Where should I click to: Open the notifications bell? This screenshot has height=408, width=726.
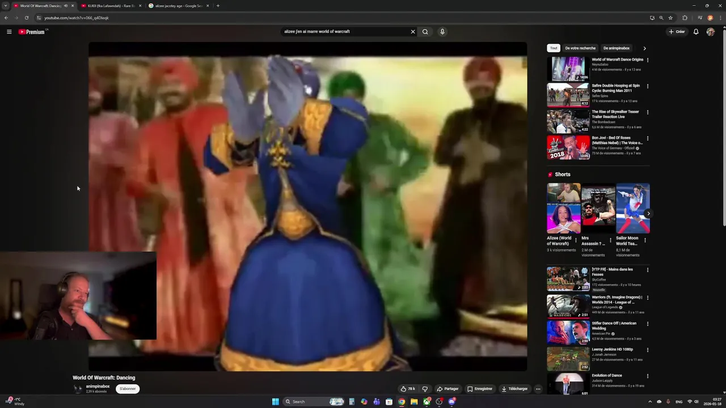coord(696,32)
